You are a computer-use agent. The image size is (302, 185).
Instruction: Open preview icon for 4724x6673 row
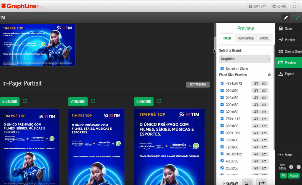tap(256, 83)
